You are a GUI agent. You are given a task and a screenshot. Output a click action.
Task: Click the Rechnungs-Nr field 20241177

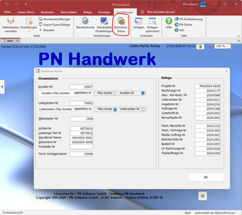point(208,91)
